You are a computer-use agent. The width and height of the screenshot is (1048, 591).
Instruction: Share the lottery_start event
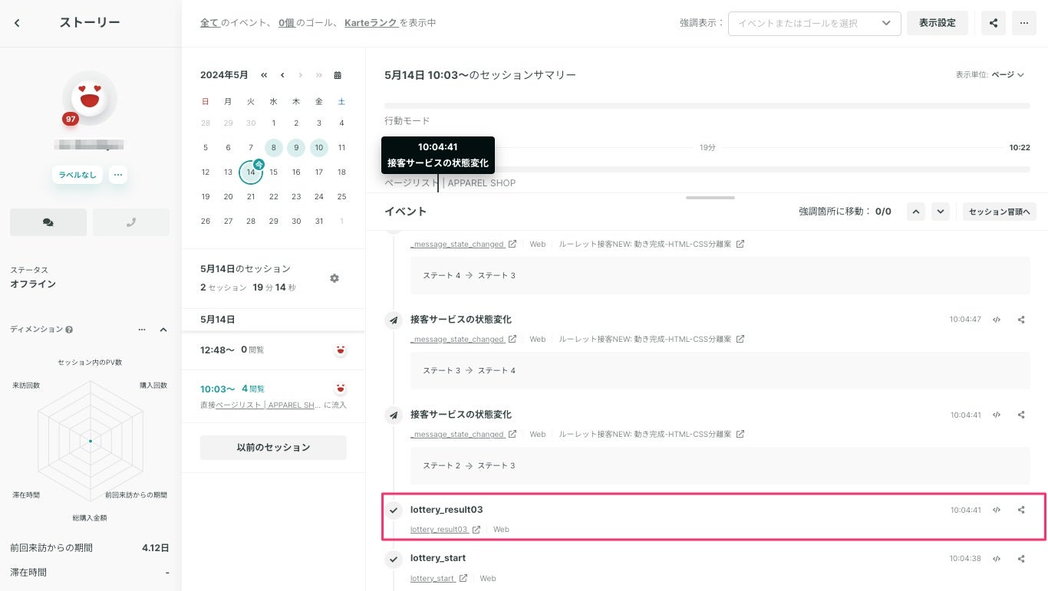tap(1021, 559)
